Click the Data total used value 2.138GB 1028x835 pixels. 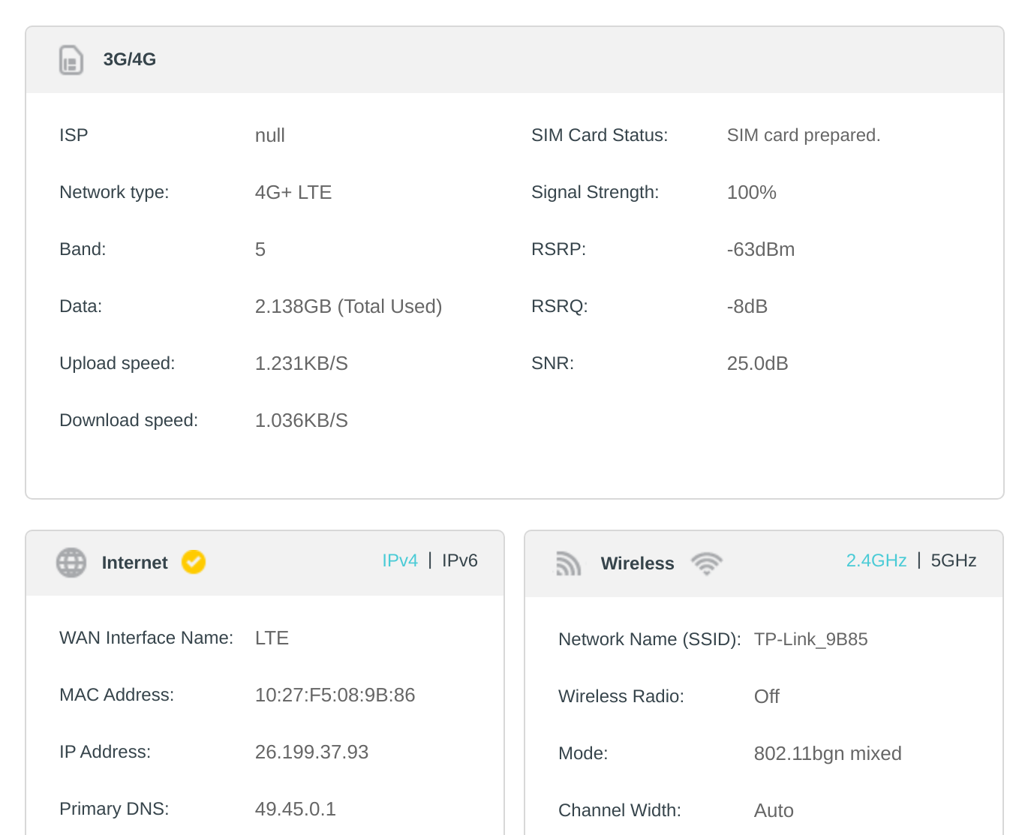tap(348, 306)
